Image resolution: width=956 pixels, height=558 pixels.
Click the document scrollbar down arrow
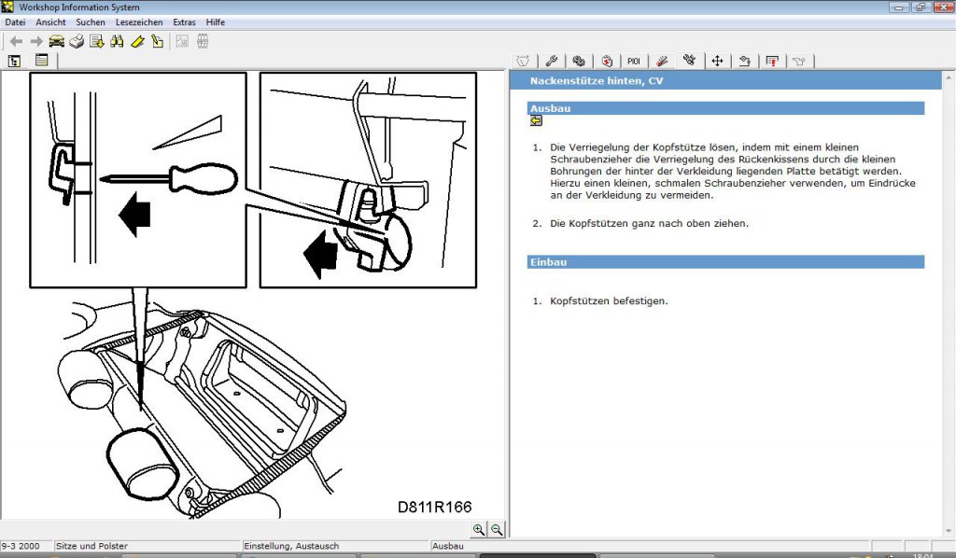949,531
